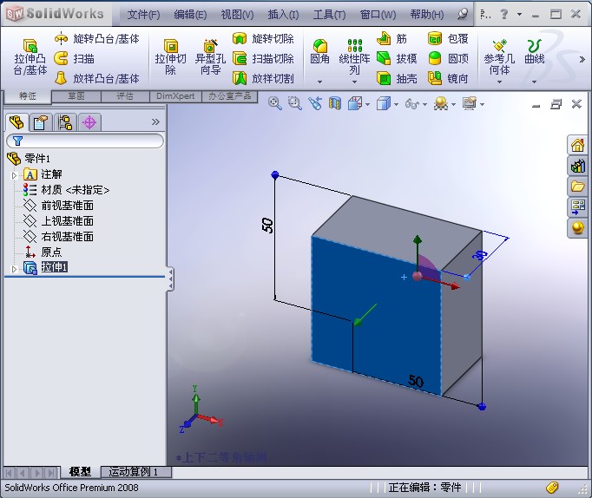Click the Wrap (包覆) tool
592x498 pixels.
point(448,38)
